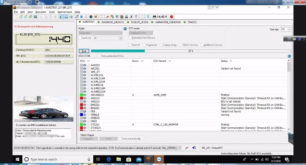306x165 pixels.
Task: Collapse the ECU list with teal arrow
Action: [x=289, y=56]
